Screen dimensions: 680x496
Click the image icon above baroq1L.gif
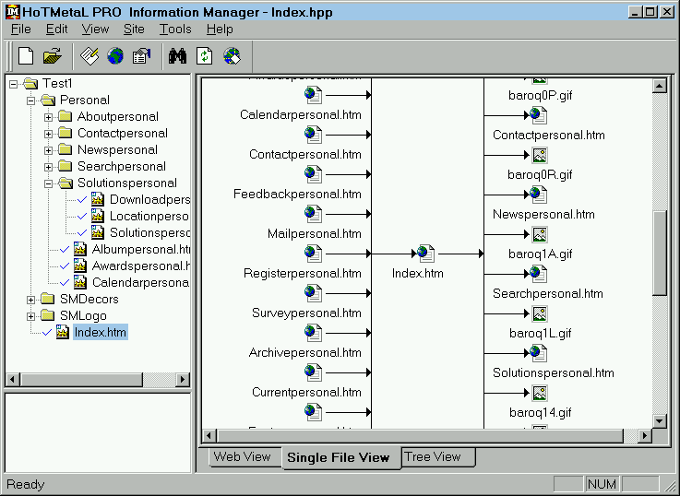540,313
